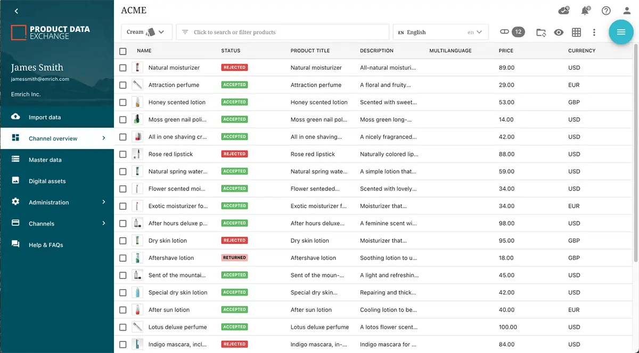Click the price 100.00 cell
This screenshot has width=639, height=353.
tap(508, 327)
